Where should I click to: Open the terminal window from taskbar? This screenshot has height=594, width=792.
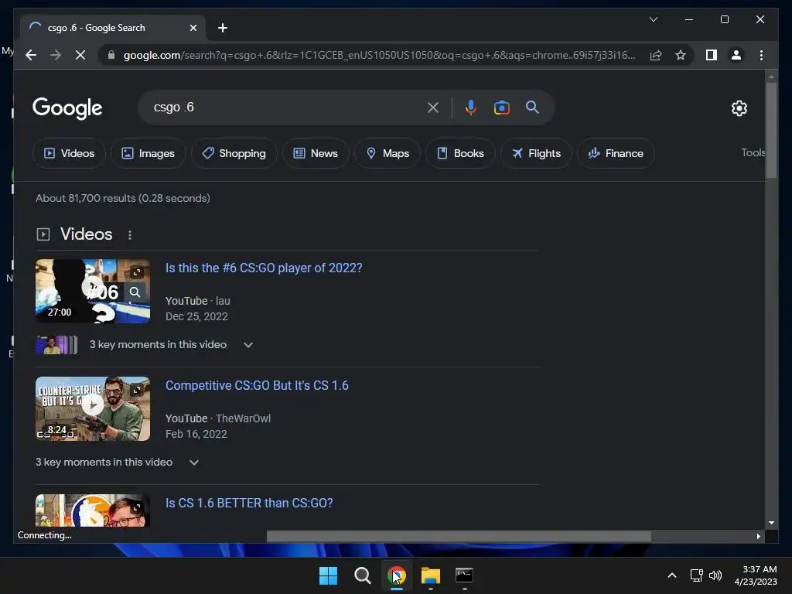464,575
